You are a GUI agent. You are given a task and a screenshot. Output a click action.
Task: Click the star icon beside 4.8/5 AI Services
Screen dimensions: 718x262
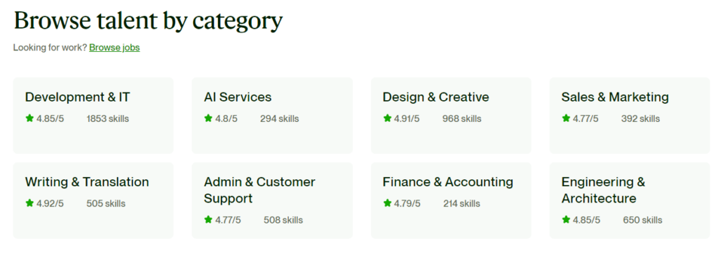click(x=208, y=118)
